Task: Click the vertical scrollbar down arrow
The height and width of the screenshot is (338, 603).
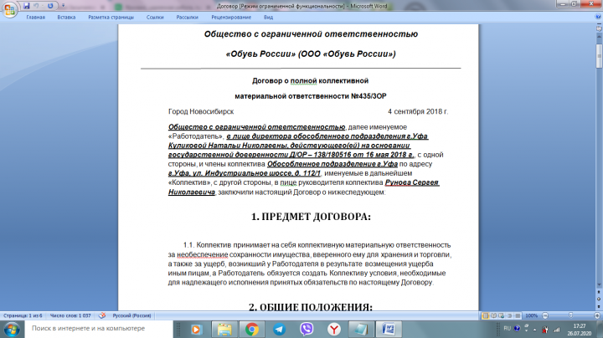Action: pos(599,285)
